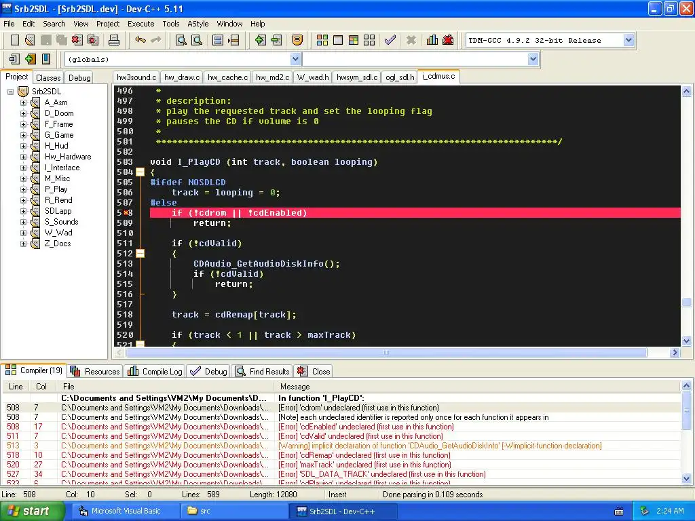Open Project Options shield icon
Viewport: 695px width, 521px height.
coord(297,40)
